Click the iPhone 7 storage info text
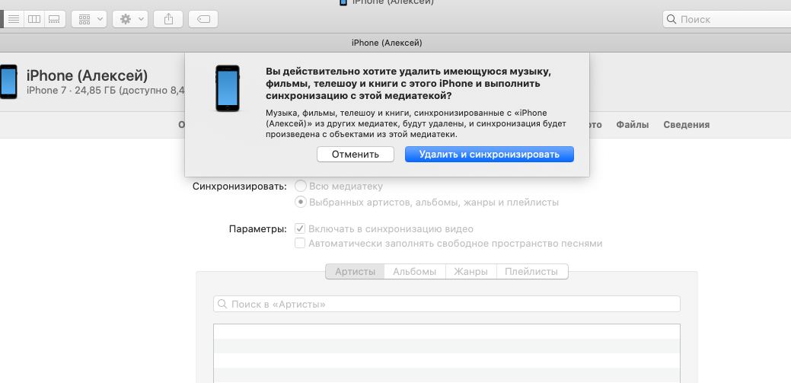The height and width of the screenshot is (383, 791). pos(106,91)
